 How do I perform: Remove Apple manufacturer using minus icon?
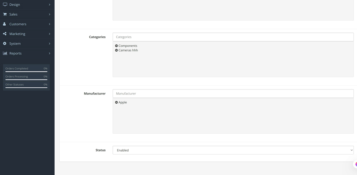tap(116, 102)
